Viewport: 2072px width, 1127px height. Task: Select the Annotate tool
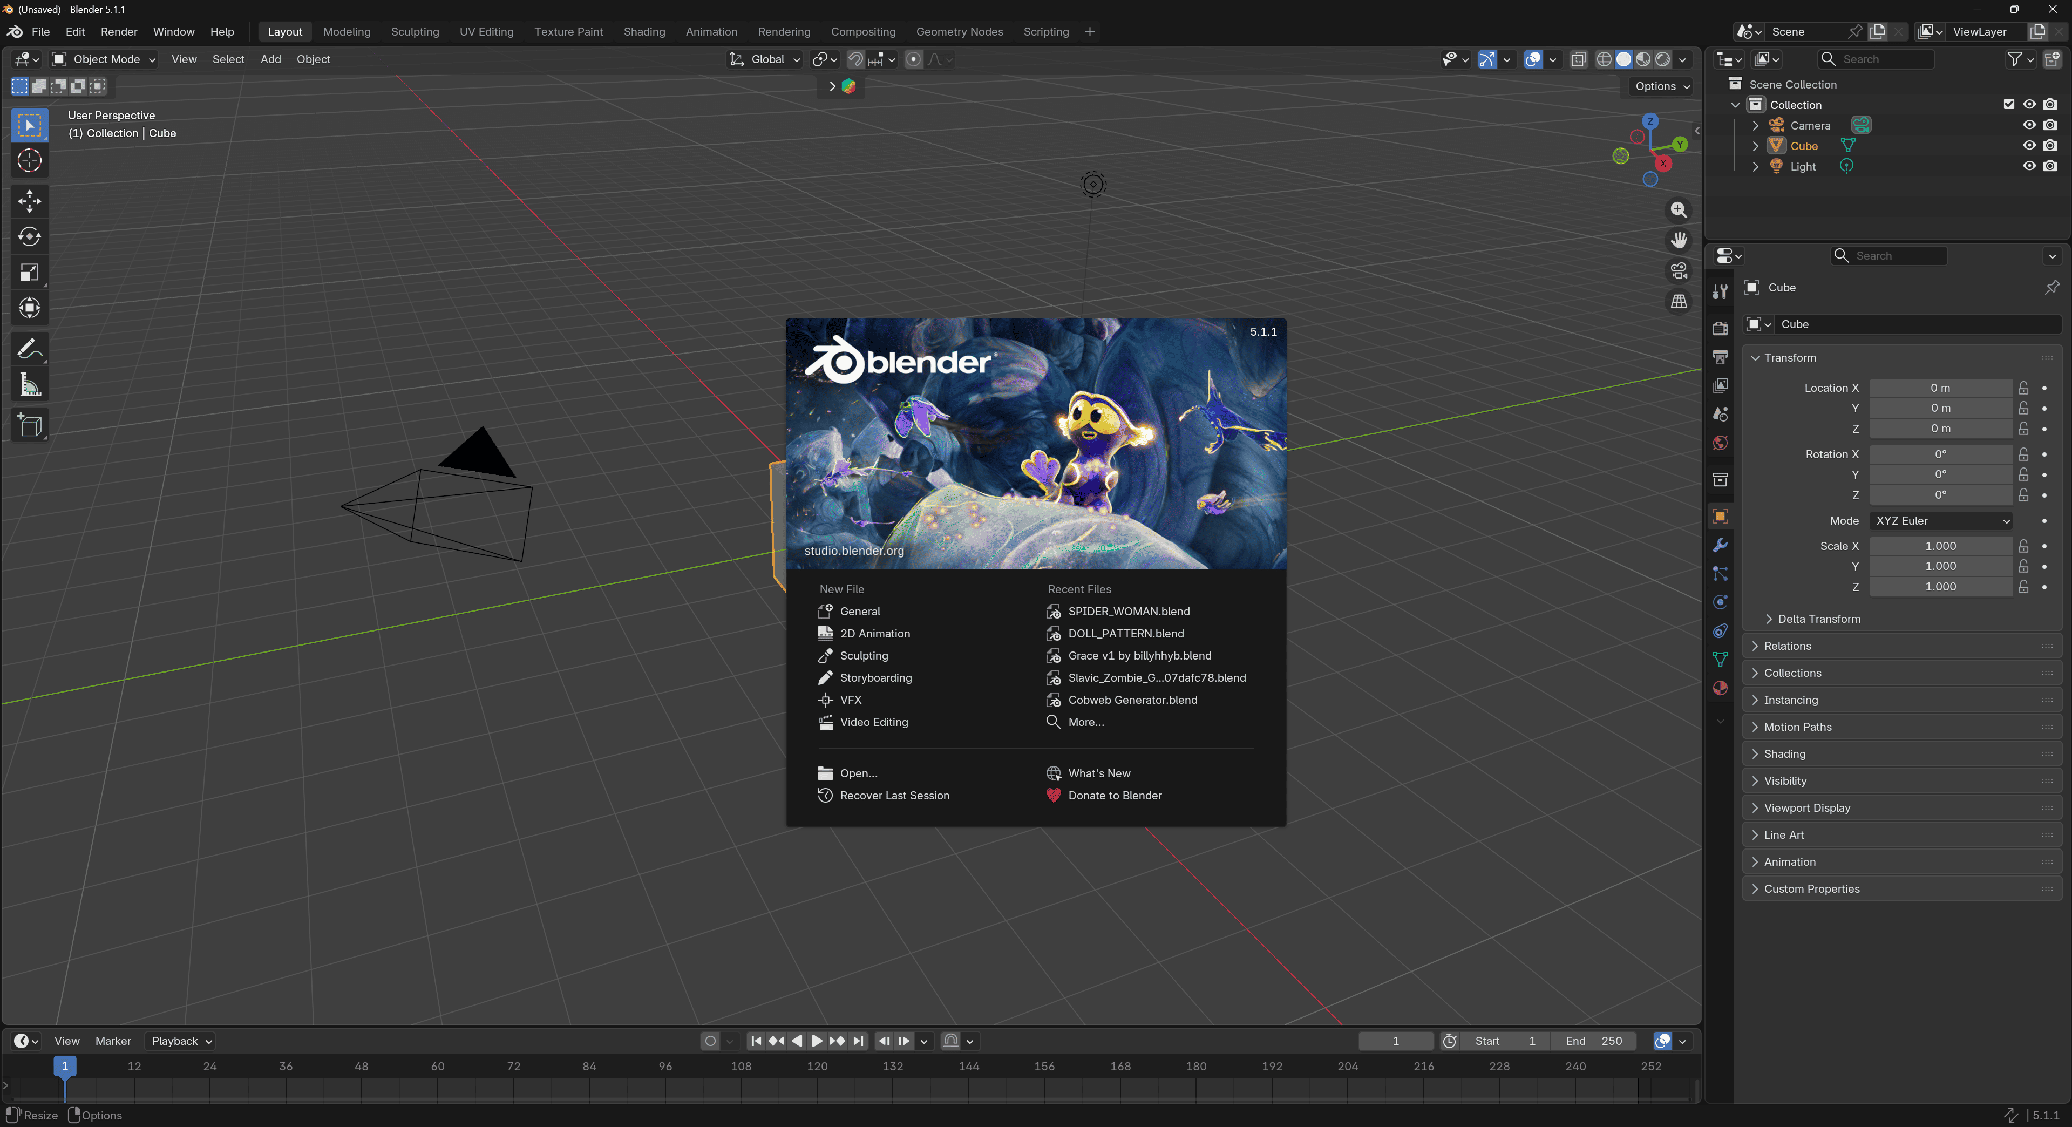point(30,349)
